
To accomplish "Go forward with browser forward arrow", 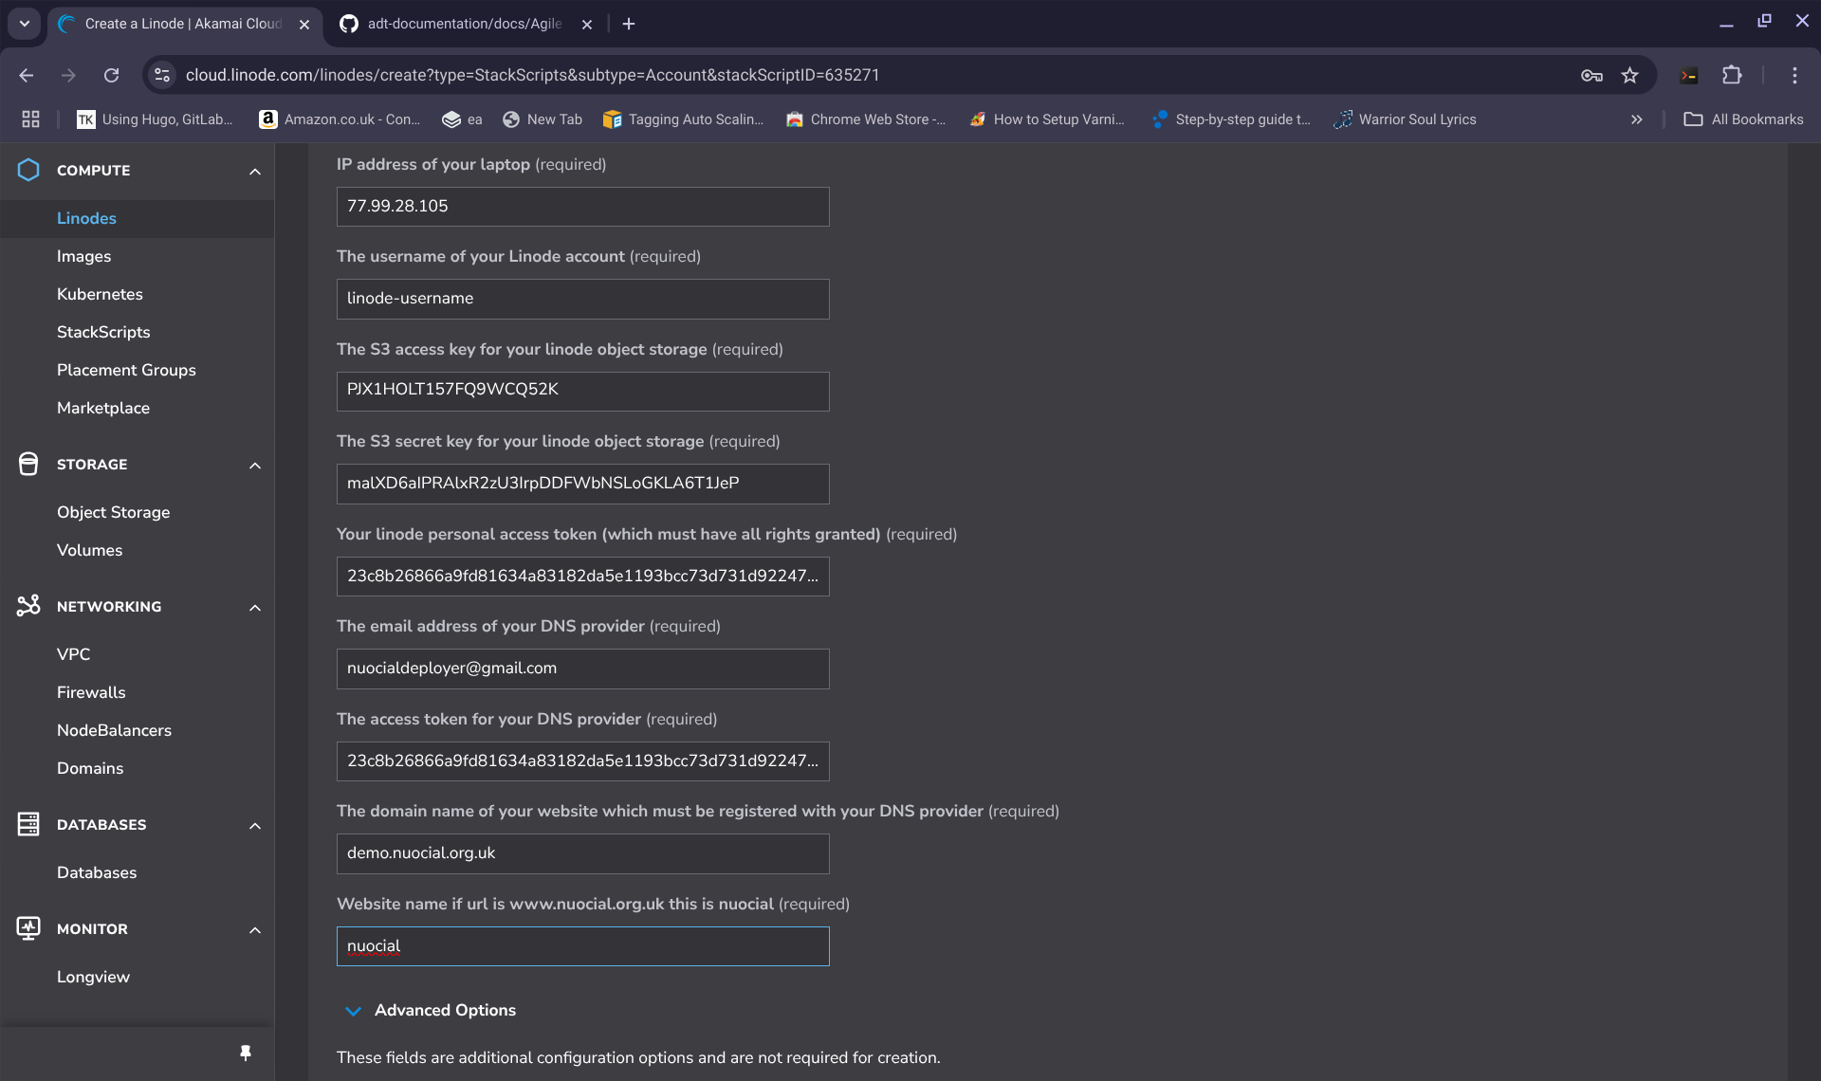I will pos(68,75).
